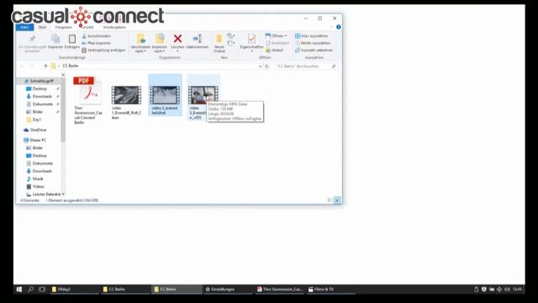Click the Umbenennen icon
538x303 pixels.
[198, 39]
